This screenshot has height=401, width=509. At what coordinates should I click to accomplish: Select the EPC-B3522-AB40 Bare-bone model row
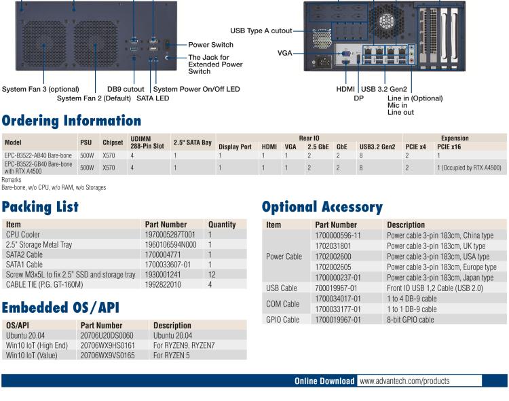point(39,155)
